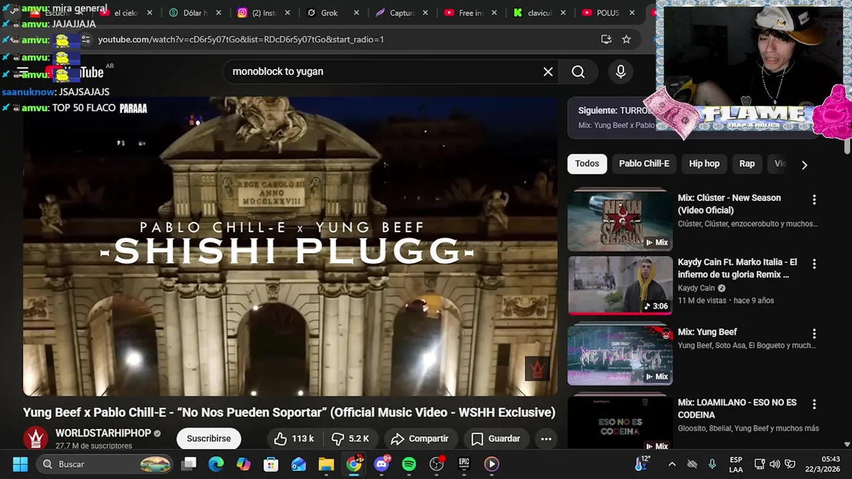Image resolution: width=852 pixels, height=479 pixels.
Task: Open the volume control in system tray
Action: (774, 464)
